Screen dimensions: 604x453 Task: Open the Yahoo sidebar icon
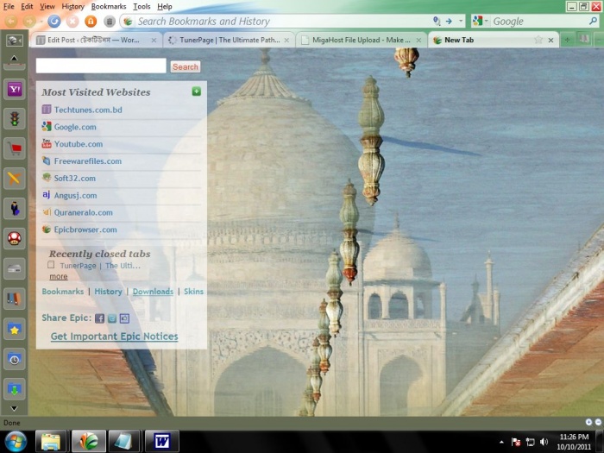(x=15, y=90)
